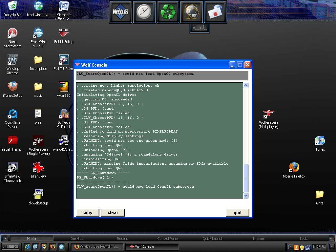Open the Quick Launch shelf tab
Image resolution: width=336 pixels, height=252 pixels.
pyautogui.click(x=213, y=239)
